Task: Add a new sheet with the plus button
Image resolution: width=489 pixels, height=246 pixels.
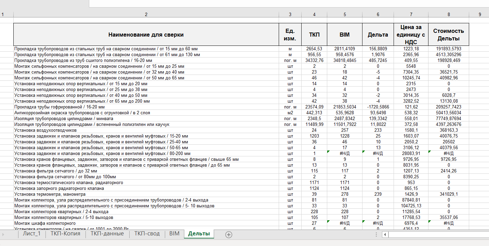Action: pyautogui.click(x=229, y=234)
